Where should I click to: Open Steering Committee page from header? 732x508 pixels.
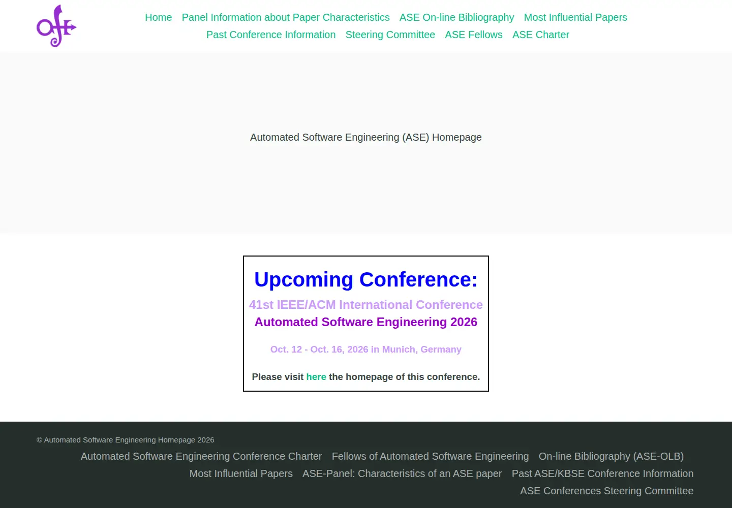pos(390,35)
